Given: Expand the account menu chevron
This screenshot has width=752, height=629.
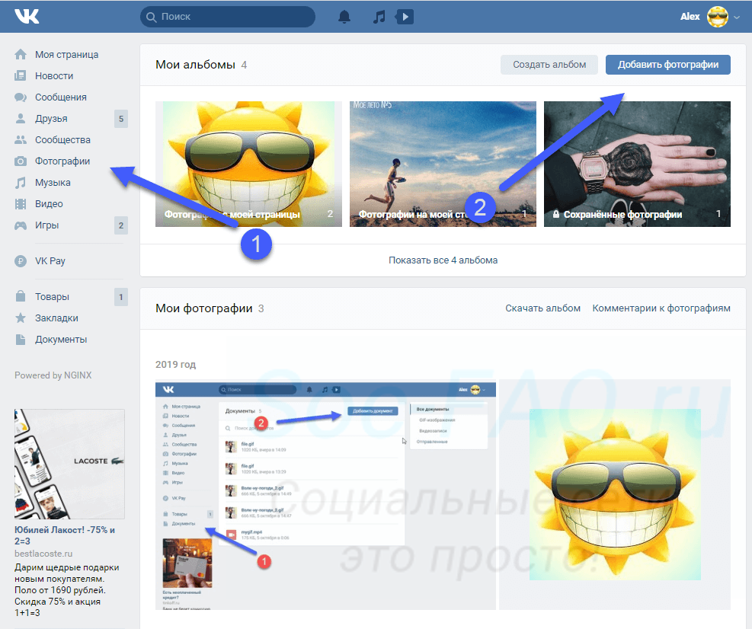Looking at the screenshot, I should [737, 18].
